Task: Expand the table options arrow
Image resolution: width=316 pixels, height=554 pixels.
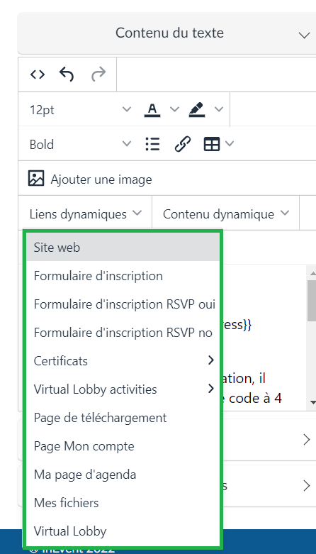Action: pyautogui.click(x=230, y=144)
